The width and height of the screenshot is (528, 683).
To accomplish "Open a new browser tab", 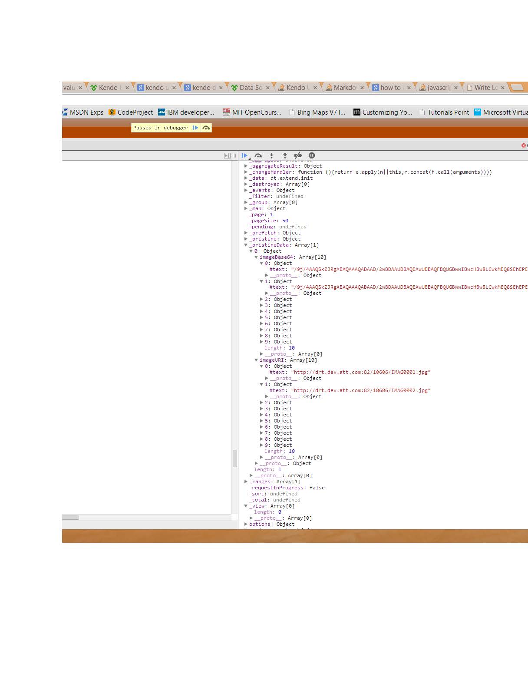I will click(x=517, y=87).
